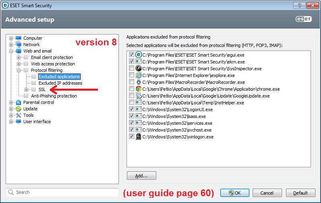Confirm with the OK button
321x203 pixels.
pyautogui.click(x=235, y=193)
